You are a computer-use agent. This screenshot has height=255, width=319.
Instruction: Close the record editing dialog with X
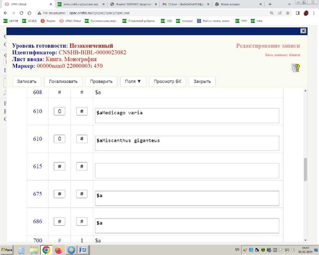coord(303,31)
